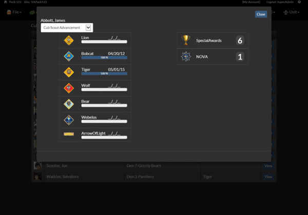
Task: Open the Unit menu
Action: (x=292, y=12)
